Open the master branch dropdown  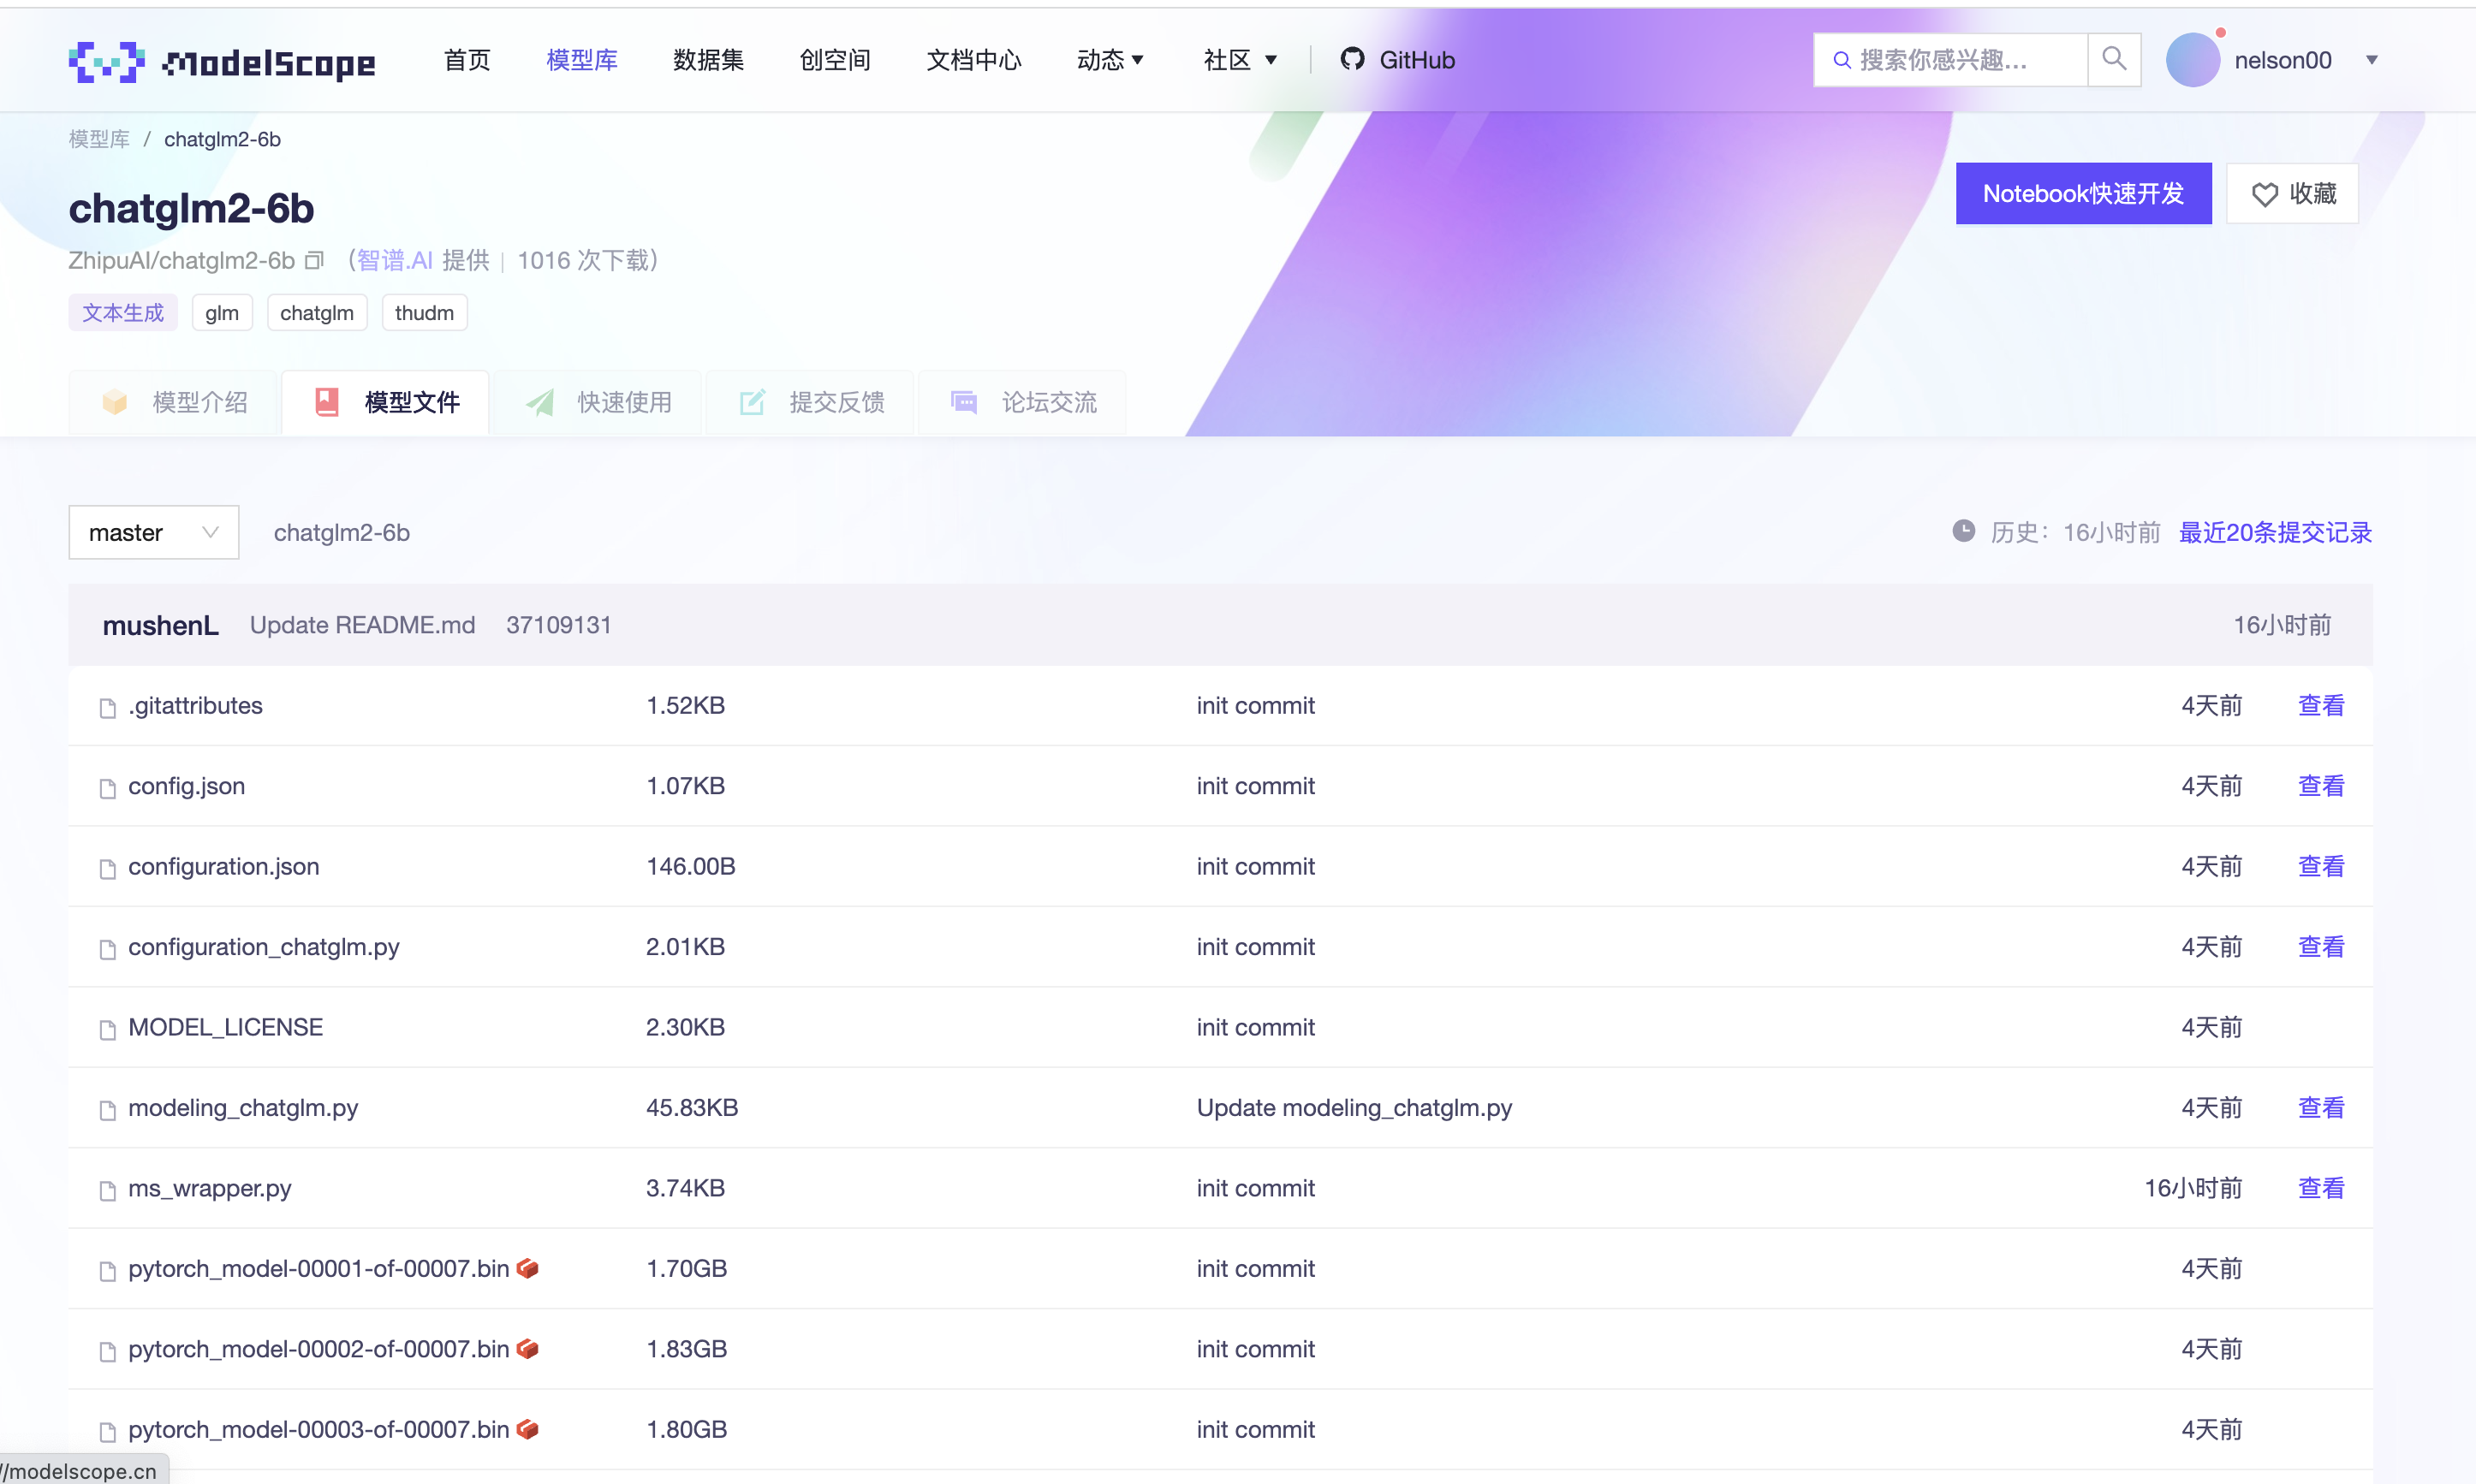[x=154, y=532]
